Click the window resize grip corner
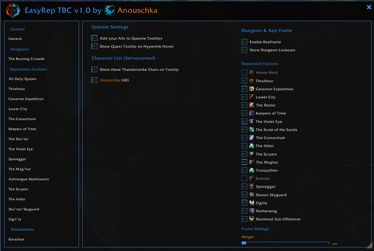 click(369, 245)
